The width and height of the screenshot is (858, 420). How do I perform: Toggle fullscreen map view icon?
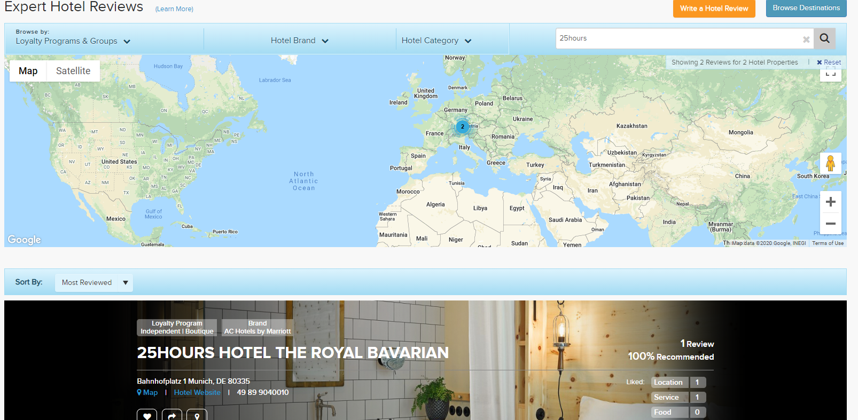831,74
